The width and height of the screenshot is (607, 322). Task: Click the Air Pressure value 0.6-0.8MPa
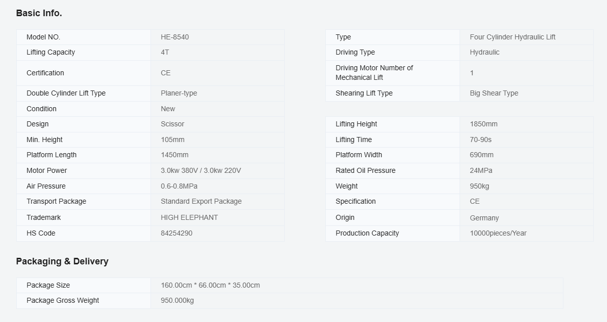pos(179,186)
